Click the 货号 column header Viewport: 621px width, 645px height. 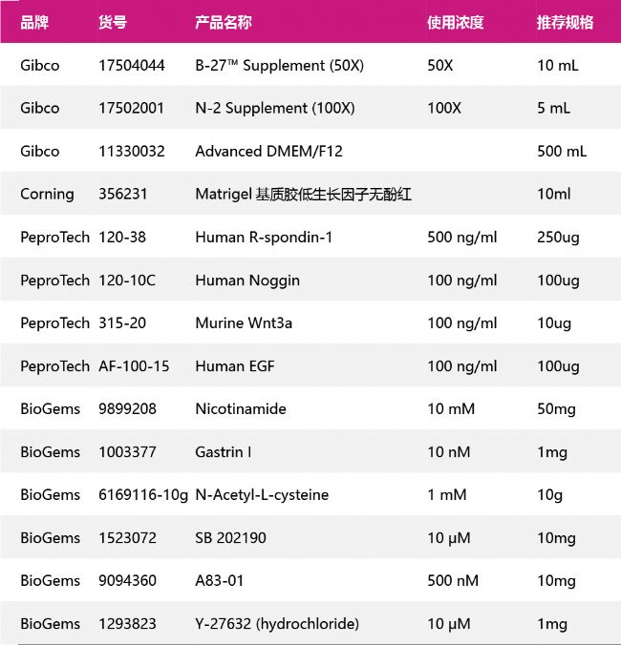pos(112,22)
